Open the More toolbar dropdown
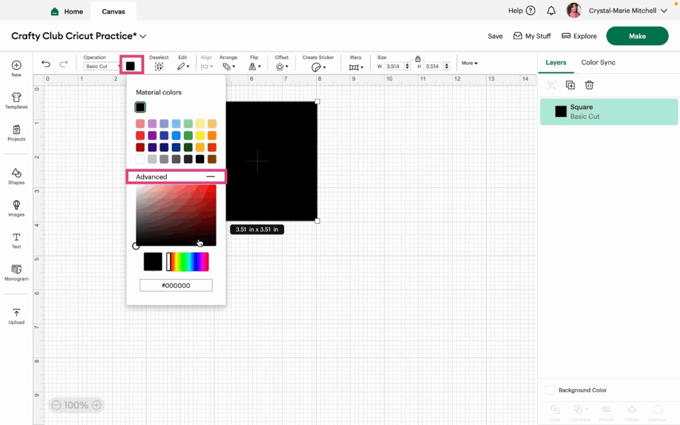This screenshot has width=680, height=425. tap(469, 63)
